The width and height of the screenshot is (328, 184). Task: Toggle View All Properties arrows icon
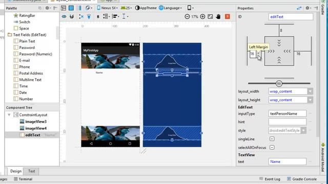coord(299,8)
